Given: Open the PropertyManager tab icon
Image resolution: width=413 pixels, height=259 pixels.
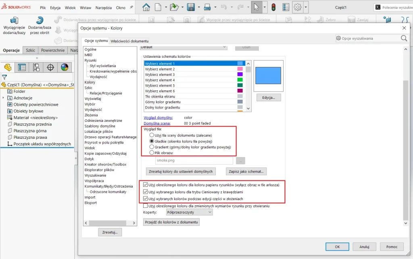Looking at the screenshot, I should coord(22,67).
